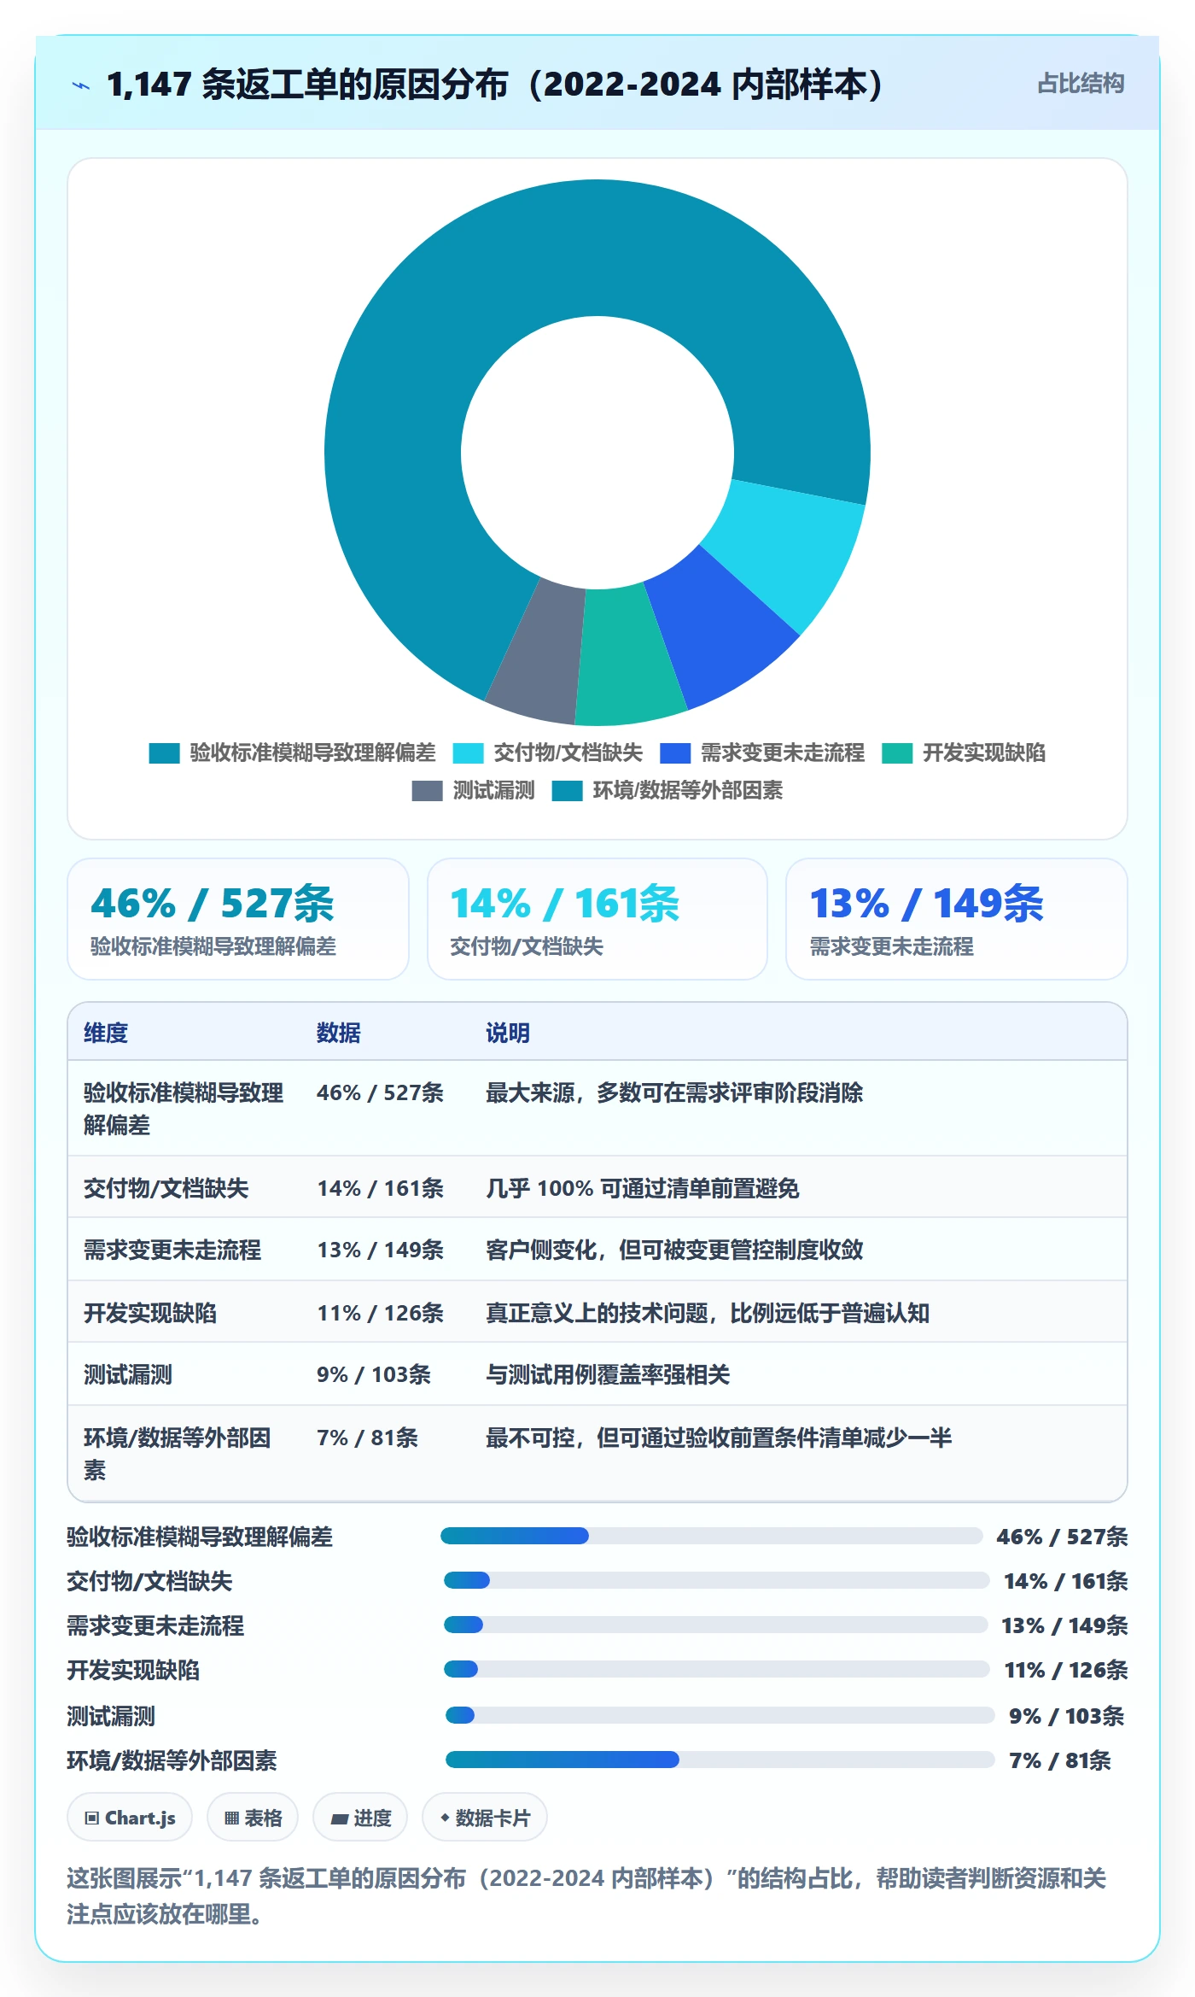
Task: Toggle the 需求变更未走流程 legend swatch
Action: pos(675,753)
